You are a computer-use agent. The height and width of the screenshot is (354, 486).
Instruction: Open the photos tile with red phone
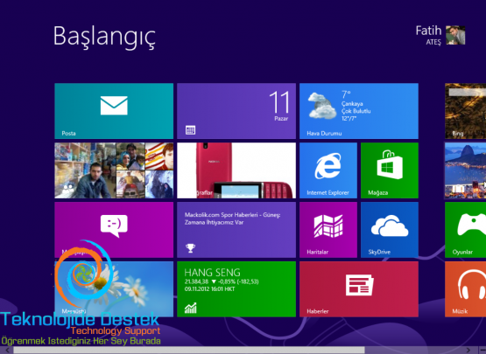(x=236, y=170)
